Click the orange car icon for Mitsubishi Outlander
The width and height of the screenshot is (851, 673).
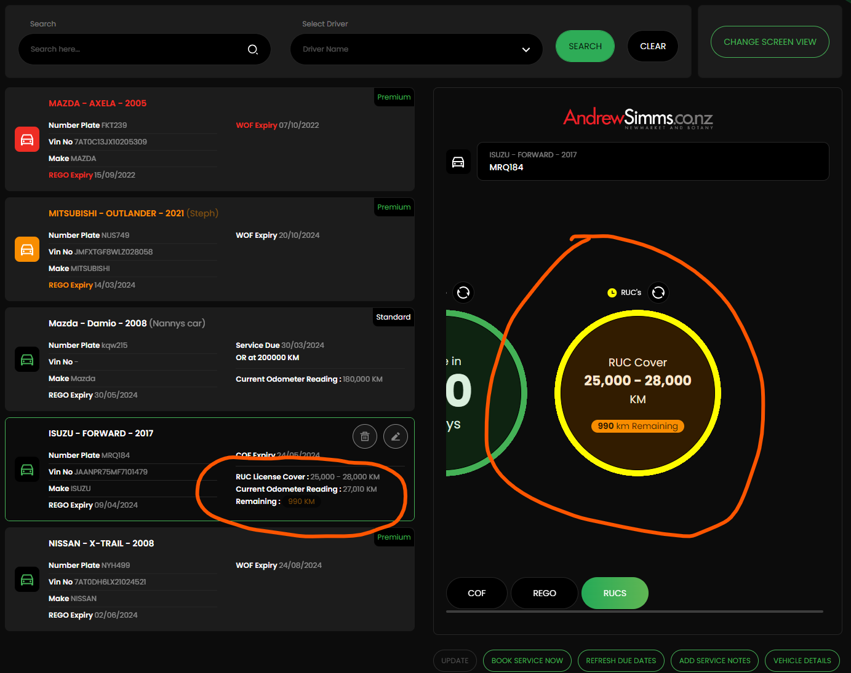[27, 250]
